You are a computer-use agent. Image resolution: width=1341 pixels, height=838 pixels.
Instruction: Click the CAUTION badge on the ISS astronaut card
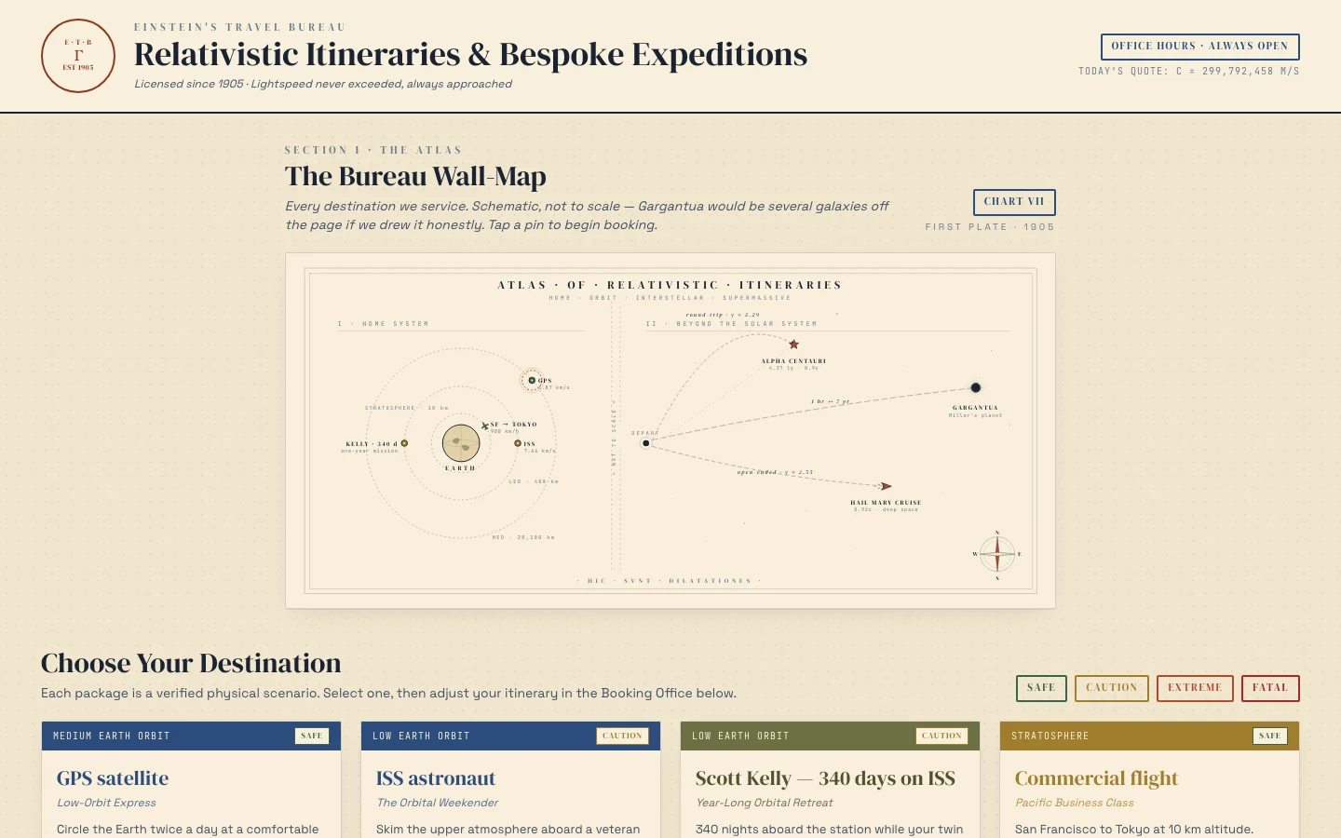click(x=622, y=736)
